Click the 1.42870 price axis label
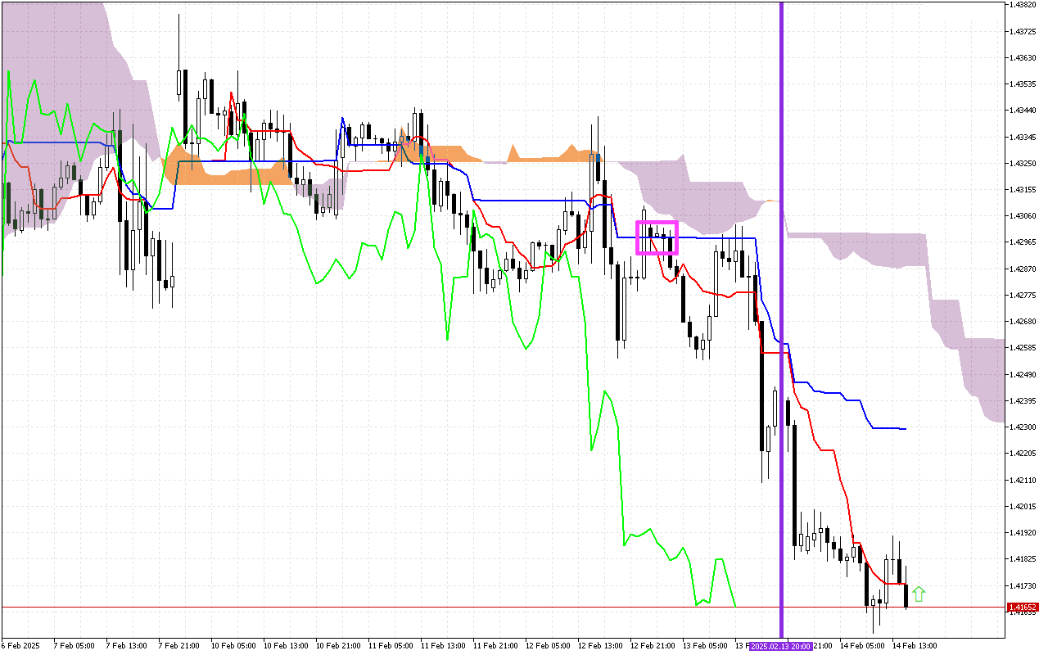 point(1023,269)
